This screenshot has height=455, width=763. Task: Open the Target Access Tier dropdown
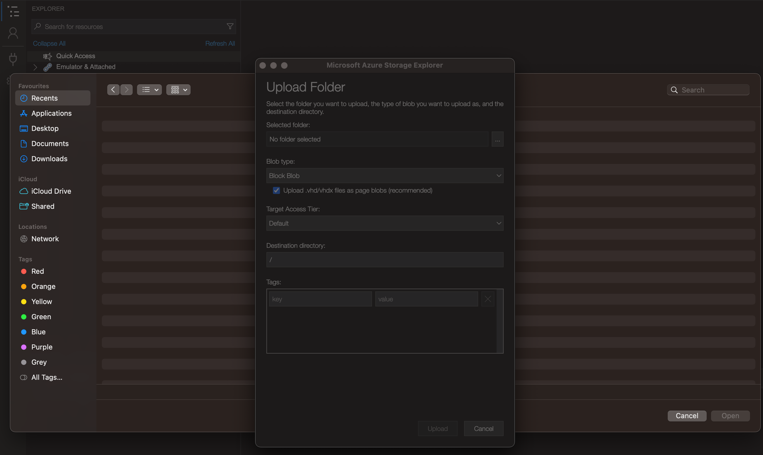coord(385,223)
